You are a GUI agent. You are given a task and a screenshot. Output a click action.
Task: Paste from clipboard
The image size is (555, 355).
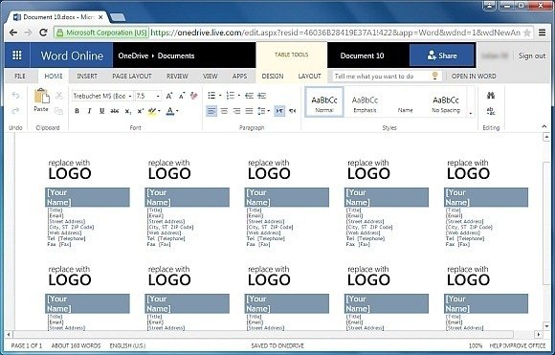coord(41,100)
